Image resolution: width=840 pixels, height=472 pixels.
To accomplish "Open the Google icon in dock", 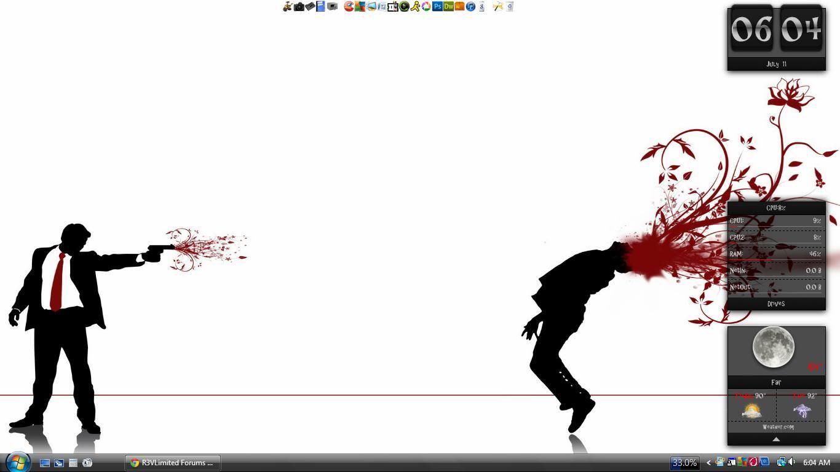I will (x=481, y=7).
